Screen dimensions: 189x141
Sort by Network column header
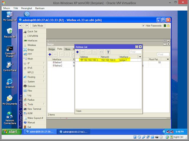pyautogui.click(x=110, y=57)
